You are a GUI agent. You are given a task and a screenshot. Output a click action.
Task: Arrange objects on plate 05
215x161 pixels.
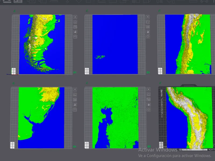(x=149, y=99)
